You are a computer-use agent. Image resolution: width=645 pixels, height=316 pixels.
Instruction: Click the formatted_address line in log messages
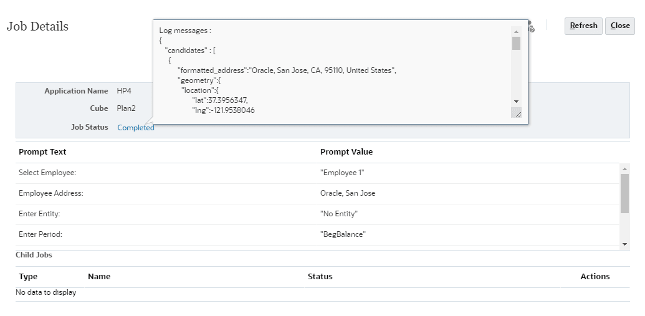(x=287, y=70)
